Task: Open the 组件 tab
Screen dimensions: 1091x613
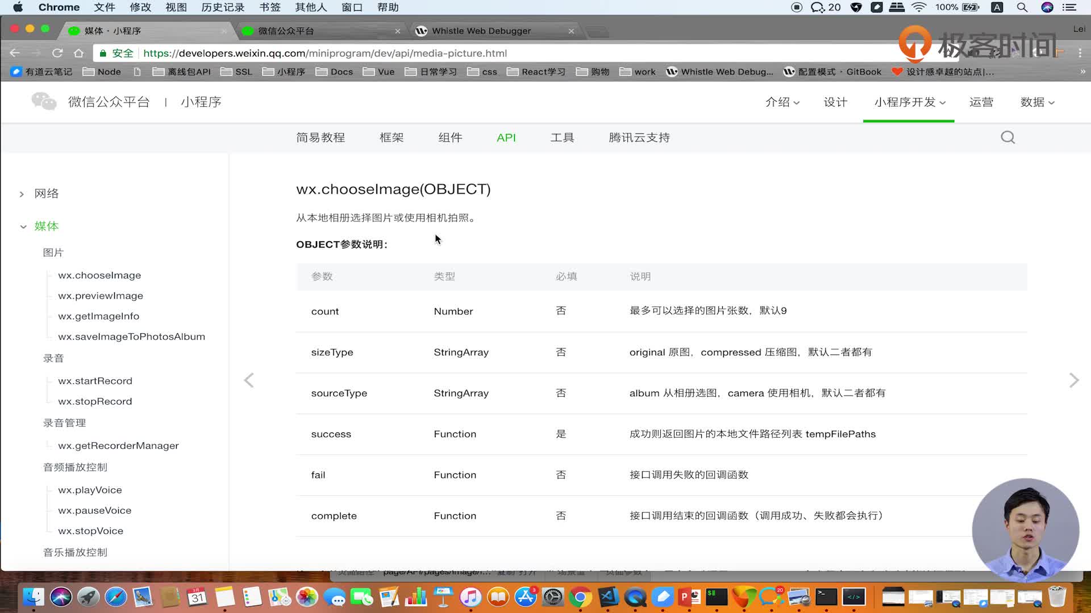Action: click(x=450, y=137)
